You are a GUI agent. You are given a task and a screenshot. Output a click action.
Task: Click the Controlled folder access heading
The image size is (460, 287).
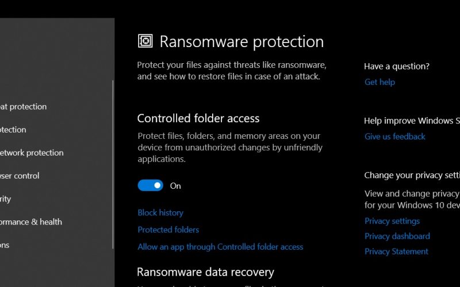click(198, 118)
